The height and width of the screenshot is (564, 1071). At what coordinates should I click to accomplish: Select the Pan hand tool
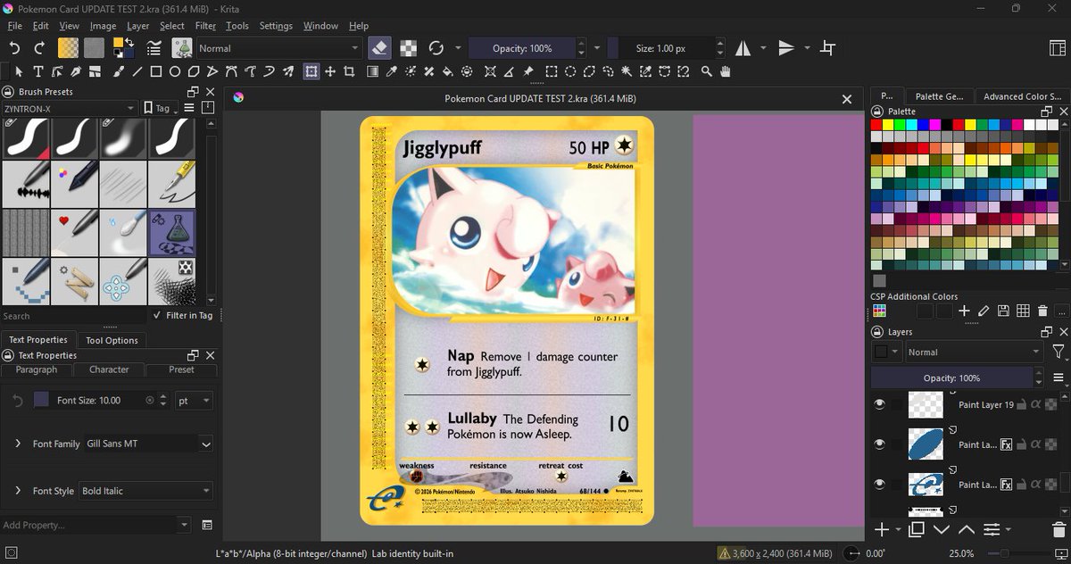[726, 71]
